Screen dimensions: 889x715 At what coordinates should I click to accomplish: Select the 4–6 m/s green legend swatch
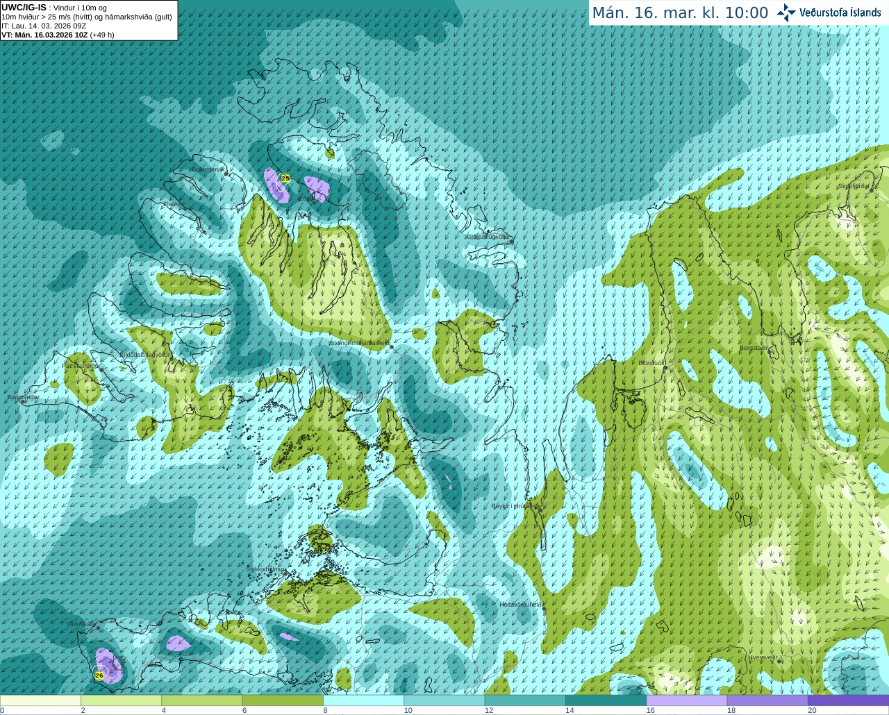tap(201, 700)
